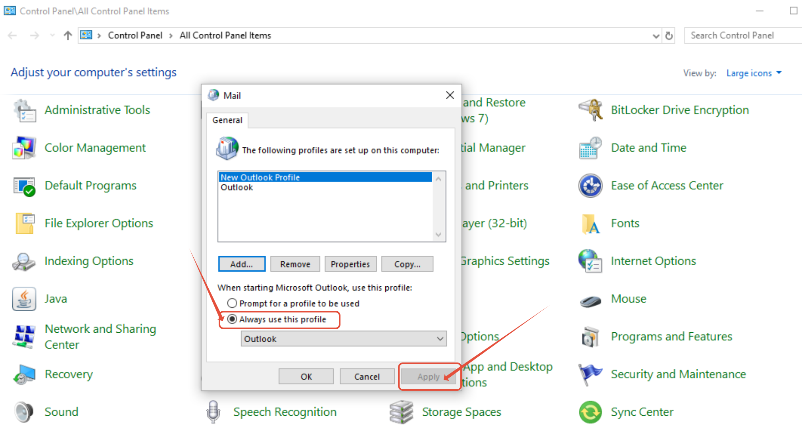Screen dimensions: 802x428
Task: Open the Ease of Access Center icon
Action: point(590,186)
